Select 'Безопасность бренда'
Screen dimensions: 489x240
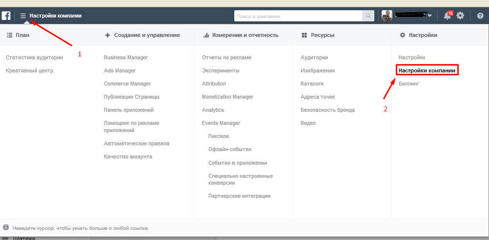[x=328, y=110]
